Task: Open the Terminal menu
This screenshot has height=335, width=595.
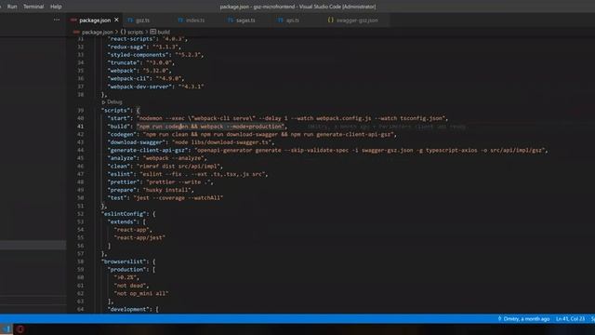Action: [33, 7]
